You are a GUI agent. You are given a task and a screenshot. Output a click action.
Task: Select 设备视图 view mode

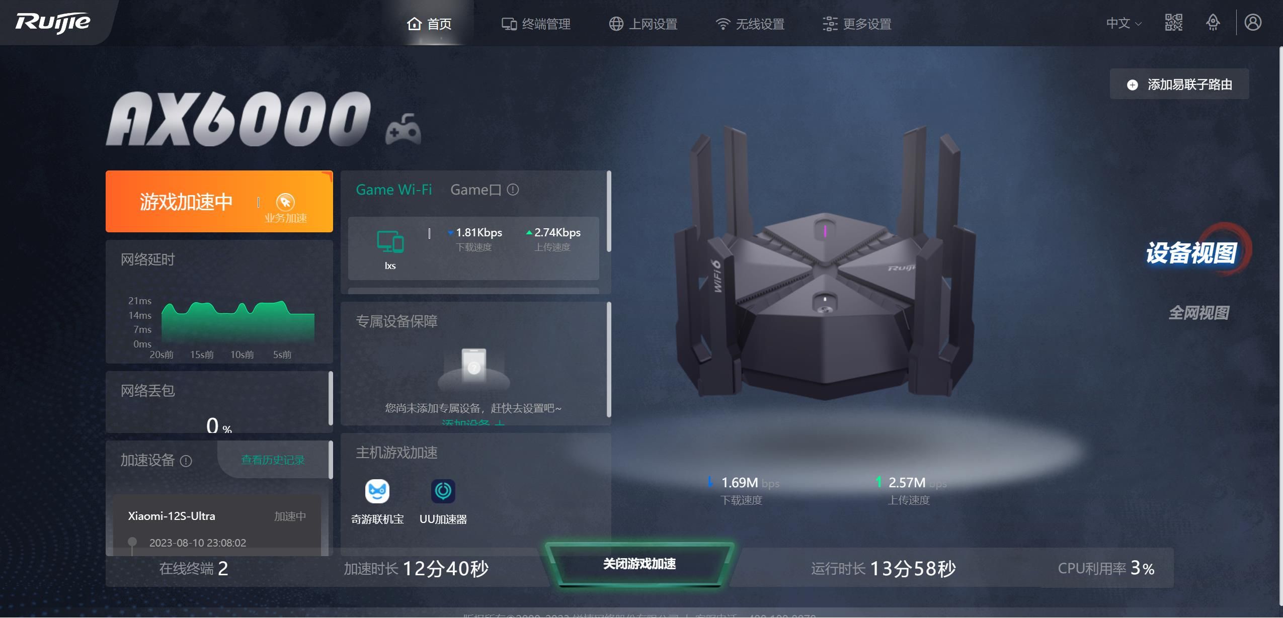pyautogui.click(x=1191, y=253)
